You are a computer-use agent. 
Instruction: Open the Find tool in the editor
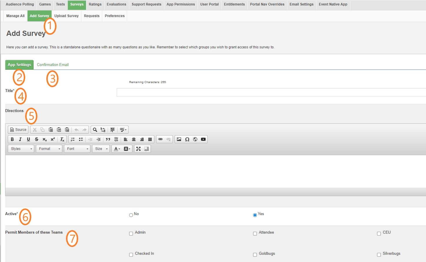pos(95,130)
